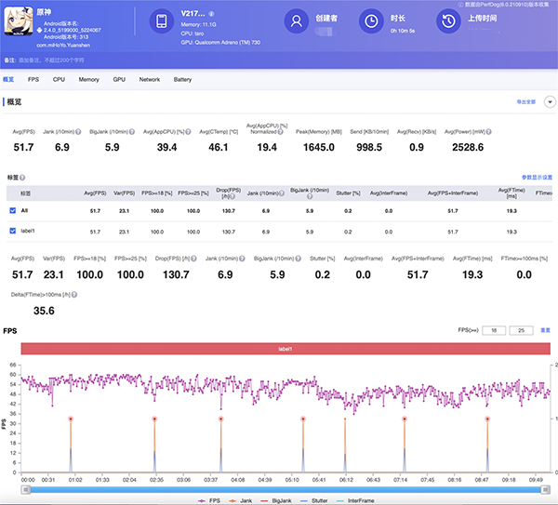The image size is (558, 505).
Task: Click the creator user icon
Action: pyautogui.click(x=298, y=21)
